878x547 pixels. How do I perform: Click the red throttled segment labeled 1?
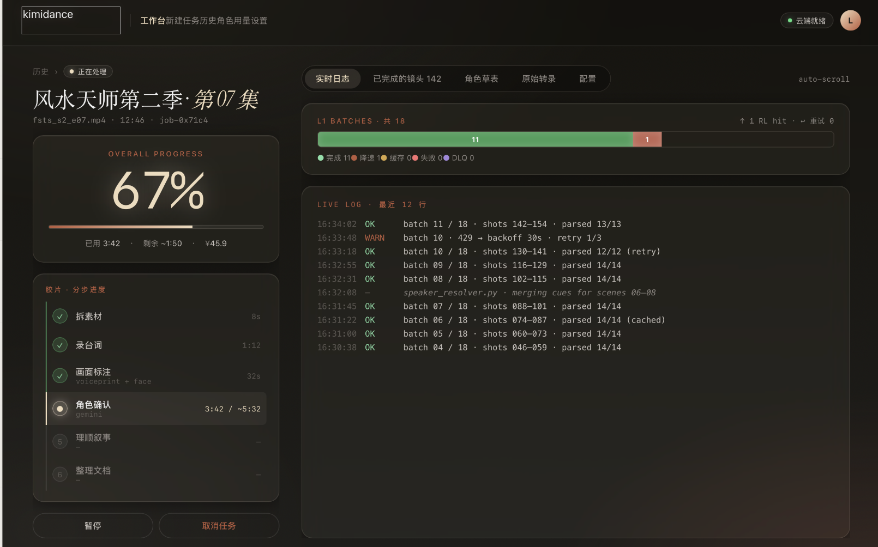click(x=647, y=139)
